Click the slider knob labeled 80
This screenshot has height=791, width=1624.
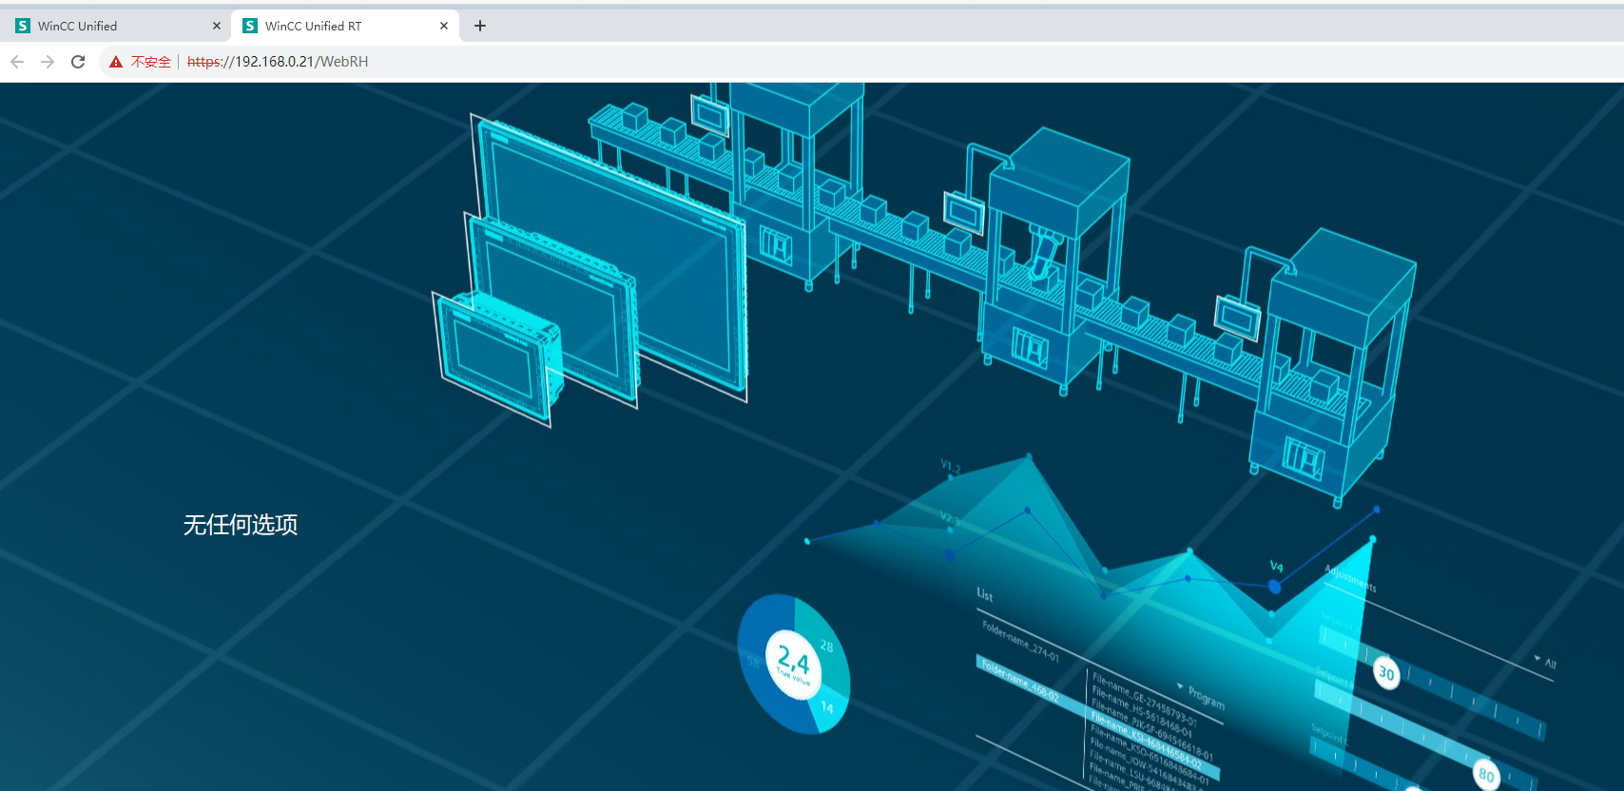pyautogui.click(x=1485, y=774)
